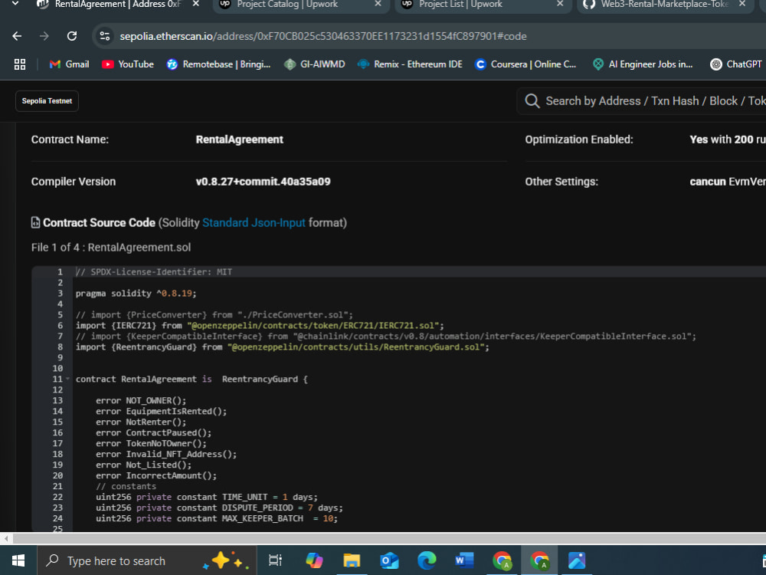Collapse the contract block at line 11

coord(67,379)
